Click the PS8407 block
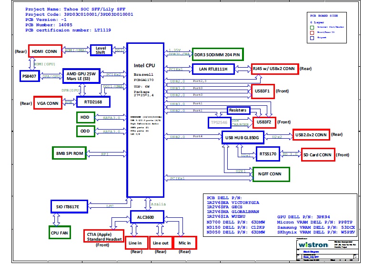 (30, 76)
